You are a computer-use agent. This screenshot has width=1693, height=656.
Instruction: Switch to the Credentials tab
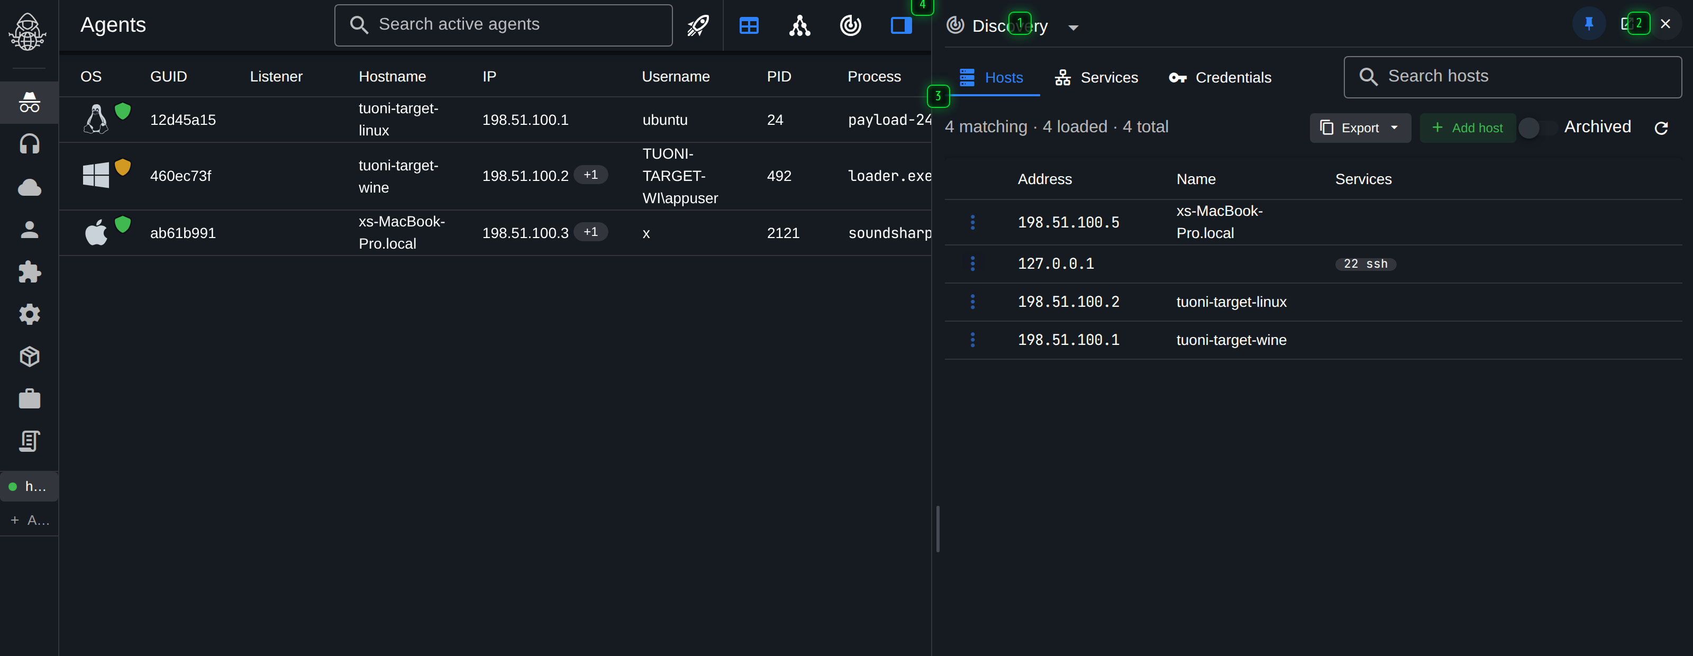pos(1221,78)
